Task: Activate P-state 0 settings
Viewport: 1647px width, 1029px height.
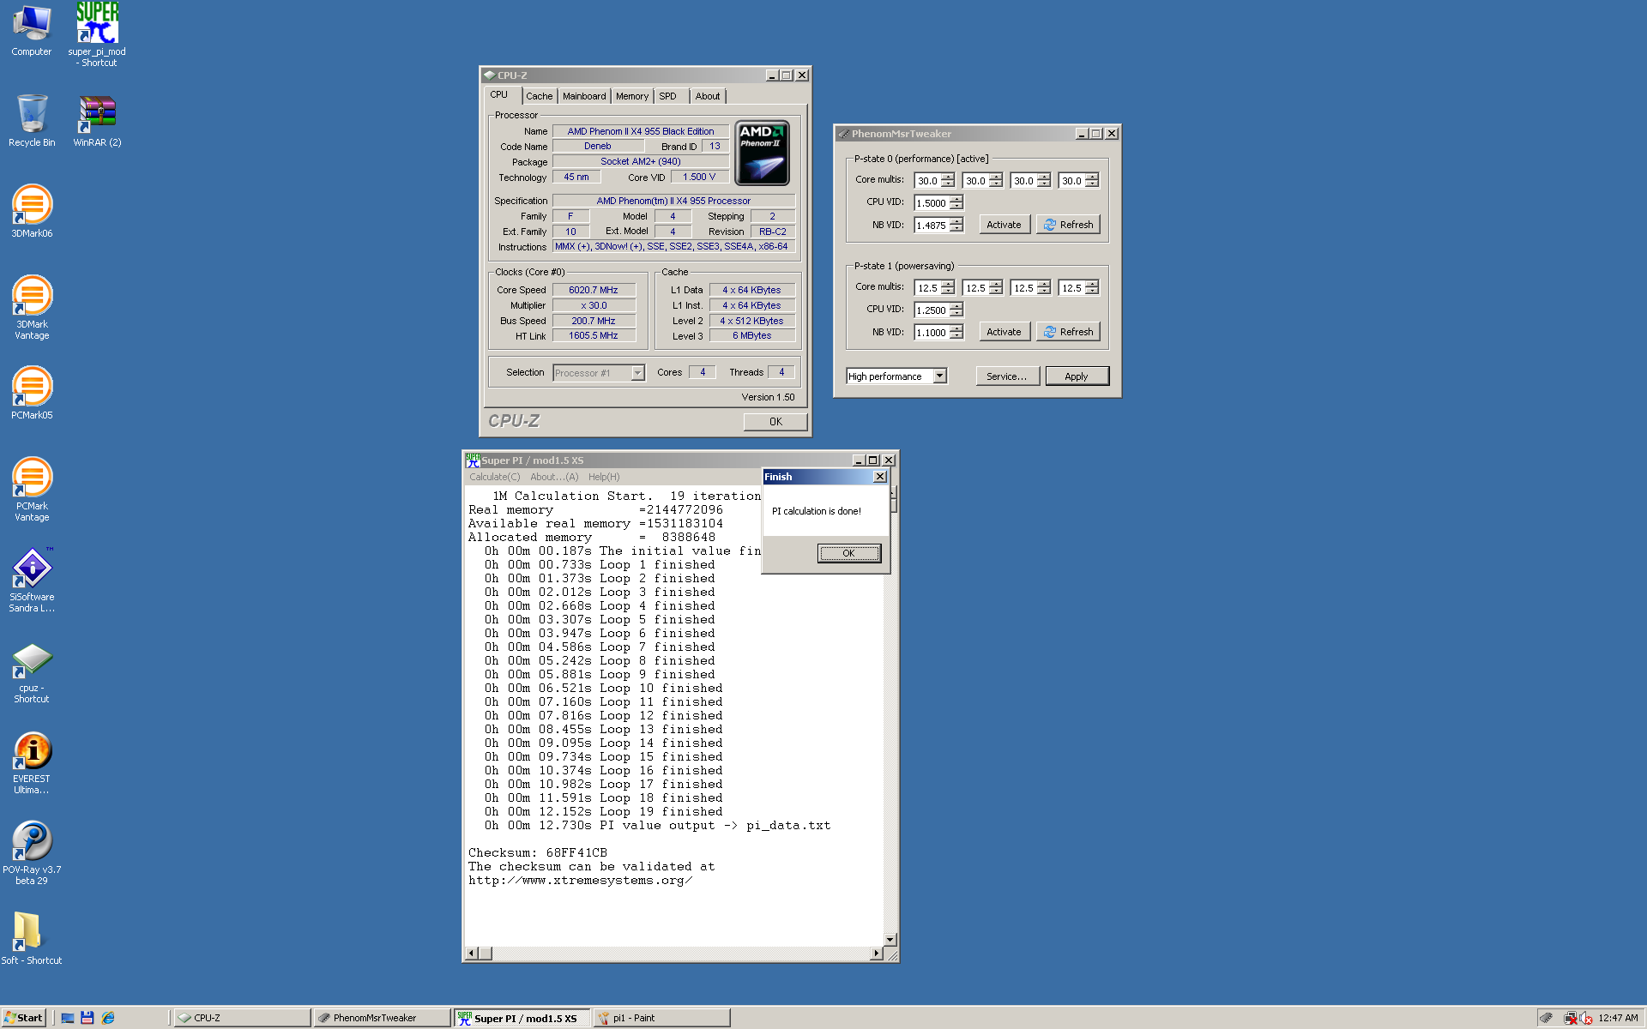Action: [1004, 225]
